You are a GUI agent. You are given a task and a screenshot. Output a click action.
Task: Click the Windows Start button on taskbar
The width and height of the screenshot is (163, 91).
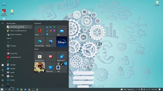click(2, 89)
